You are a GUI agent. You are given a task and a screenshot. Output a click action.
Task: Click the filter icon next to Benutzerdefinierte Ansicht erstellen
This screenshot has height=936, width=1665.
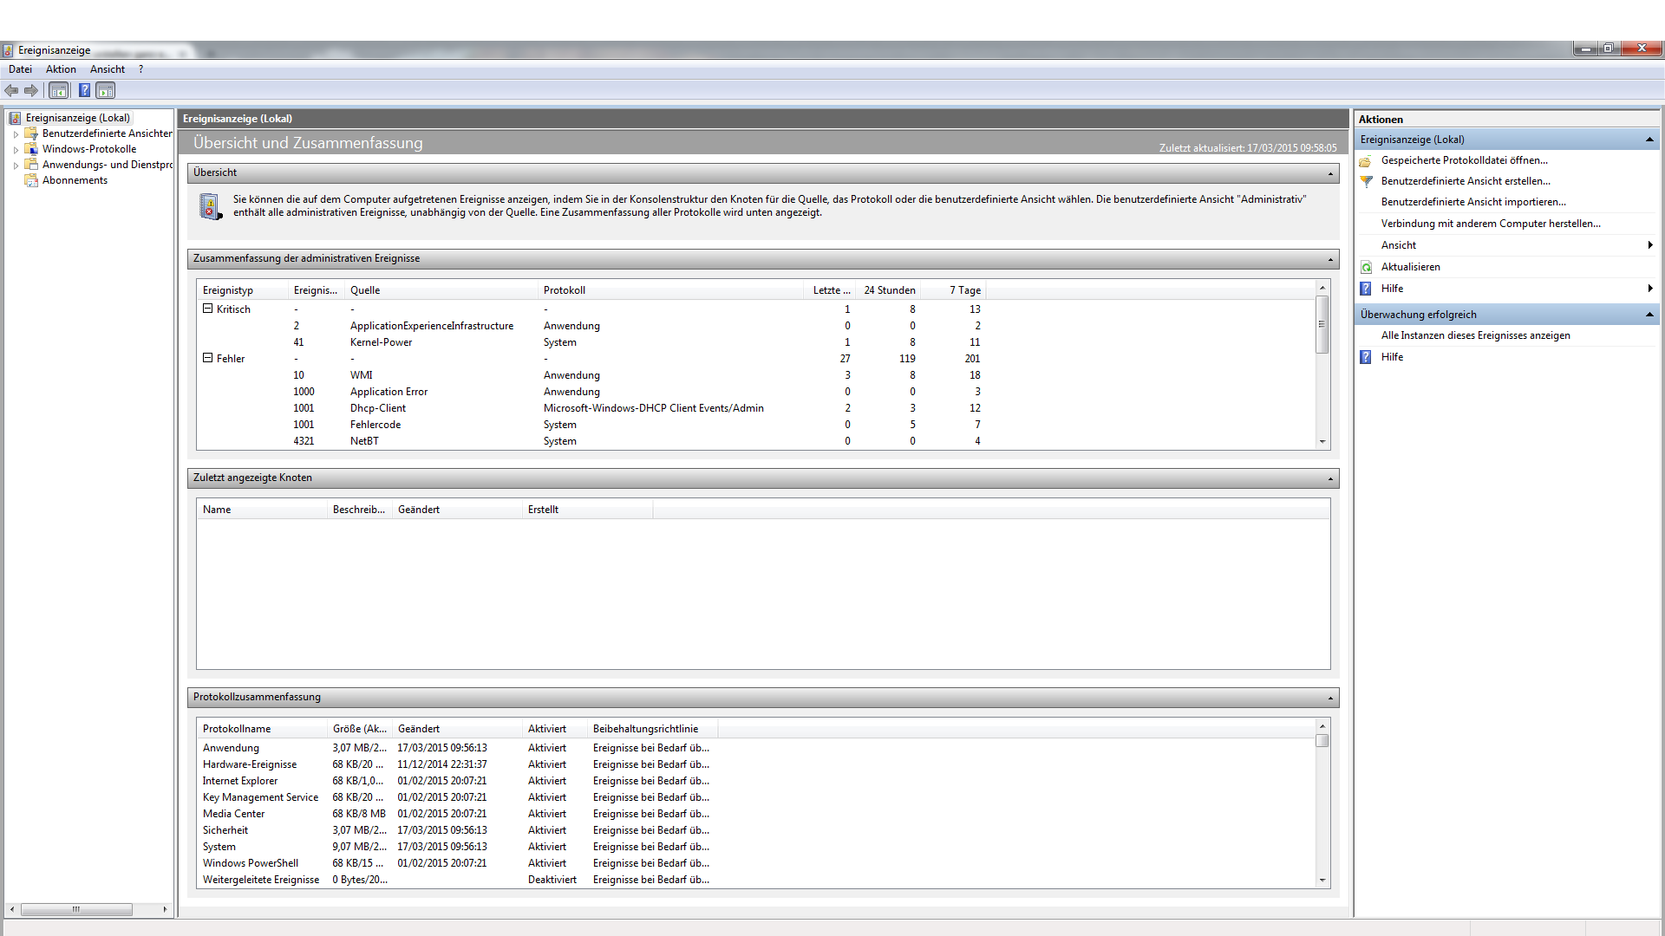pyautogui.click(x=1367, y=181)
